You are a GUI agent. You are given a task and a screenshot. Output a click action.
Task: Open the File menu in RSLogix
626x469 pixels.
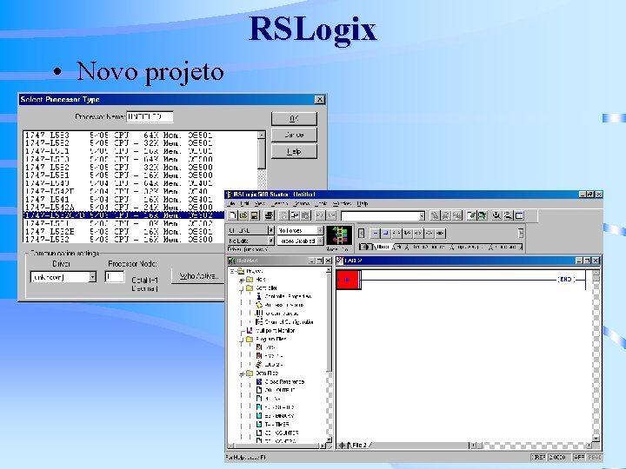click(231, 204)
